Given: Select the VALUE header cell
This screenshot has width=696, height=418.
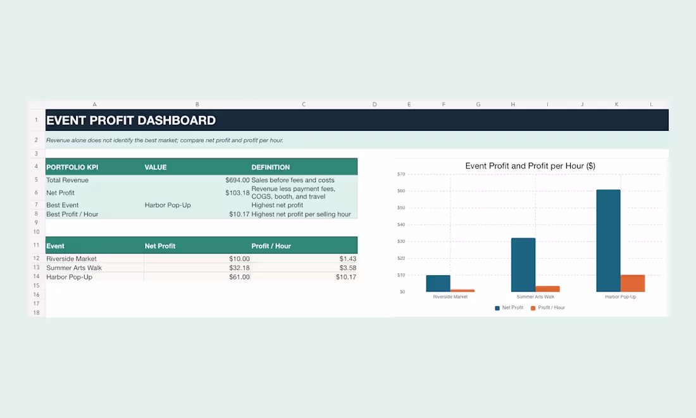Looking at the screenshot, I should tap(197, 167).
